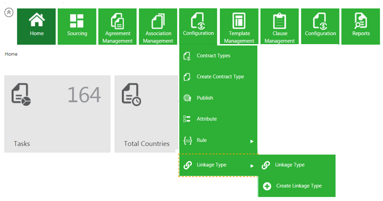Open the Sourcing tile icon
Screen dimensions: 383x201
[77, 20]
